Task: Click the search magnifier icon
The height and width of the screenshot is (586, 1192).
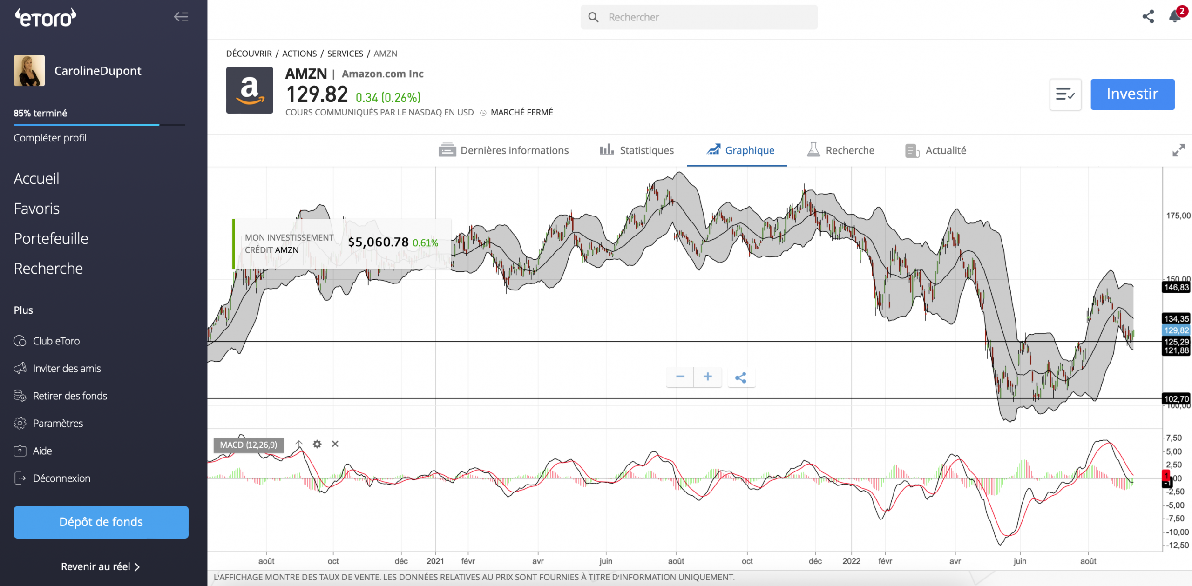Action: coord(593,17)
